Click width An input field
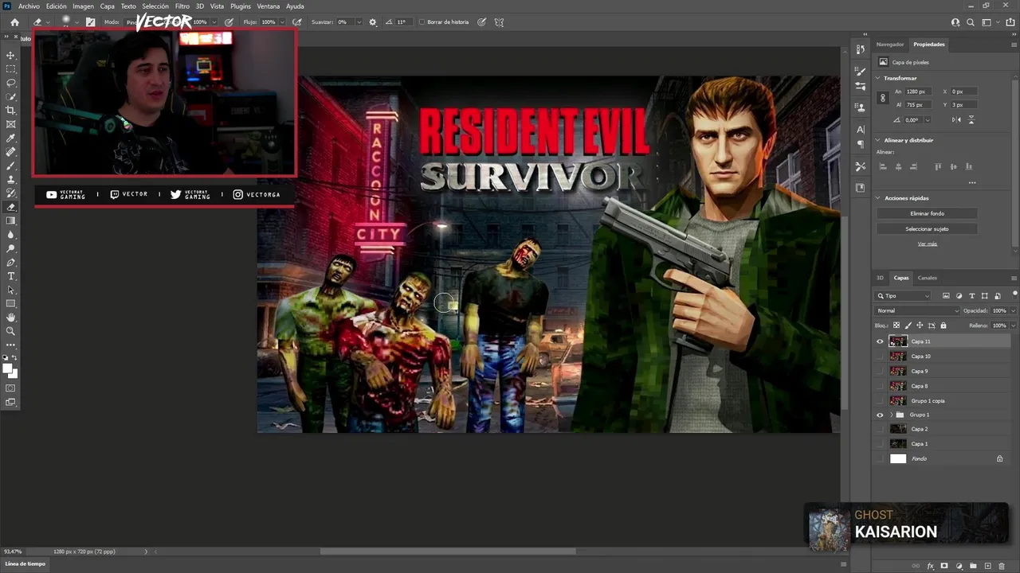1020x573 pixels. pos(917,92)
